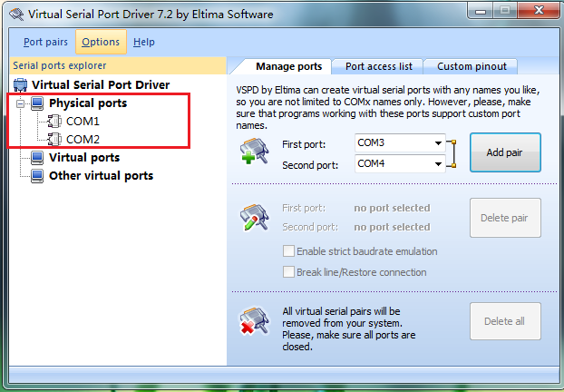Select Virtual Serial Port Driver root label
This screenshot has width=564, height=392.
coord(101,85)
